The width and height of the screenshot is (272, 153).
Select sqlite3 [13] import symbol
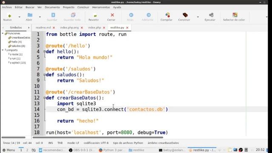coord(19,62)
